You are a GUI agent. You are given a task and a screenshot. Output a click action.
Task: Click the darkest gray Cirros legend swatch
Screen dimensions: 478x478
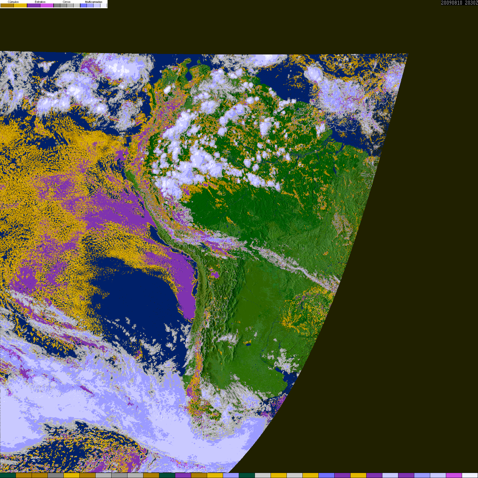click(57, 5)
